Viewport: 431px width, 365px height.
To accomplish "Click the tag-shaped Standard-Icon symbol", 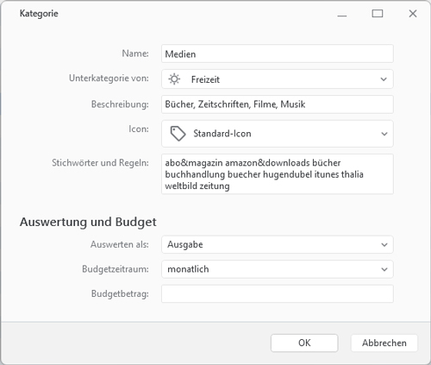I will pyautogui.click(x=178, y=134).
